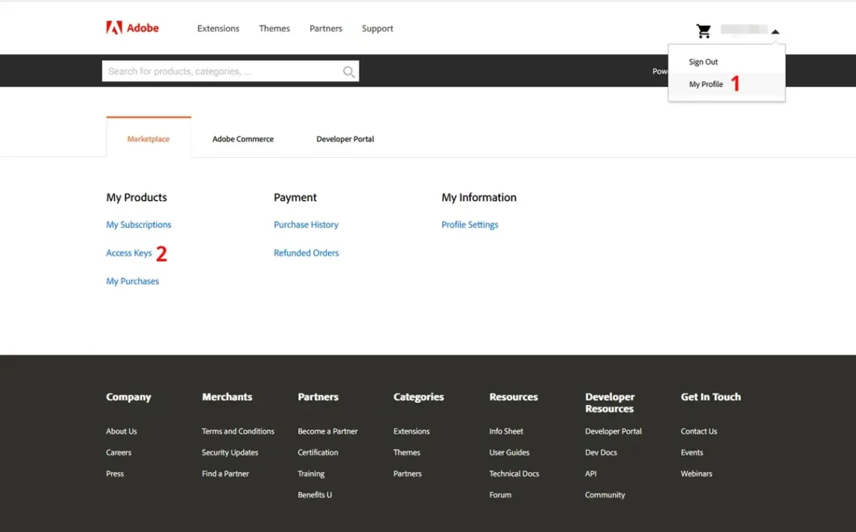Select My Profile from the account menu
This screenshot has width=856, height=532.
point(704,84)
